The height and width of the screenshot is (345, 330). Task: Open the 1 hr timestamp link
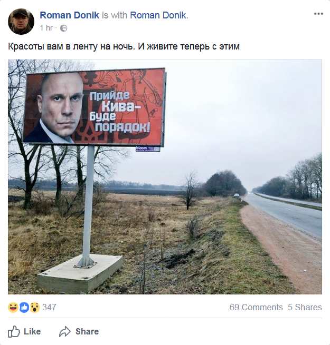[x=46, y=28]
